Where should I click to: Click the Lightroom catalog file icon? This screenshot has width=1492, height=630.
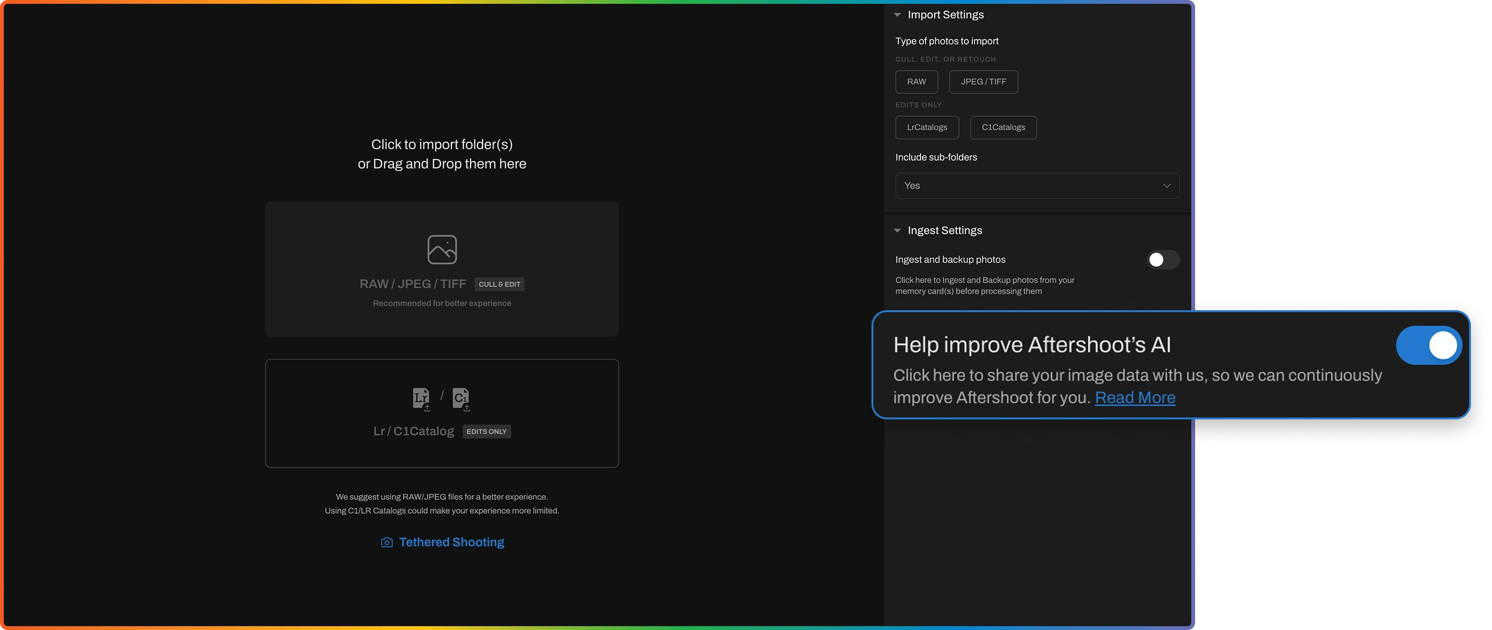coord(421,398)
